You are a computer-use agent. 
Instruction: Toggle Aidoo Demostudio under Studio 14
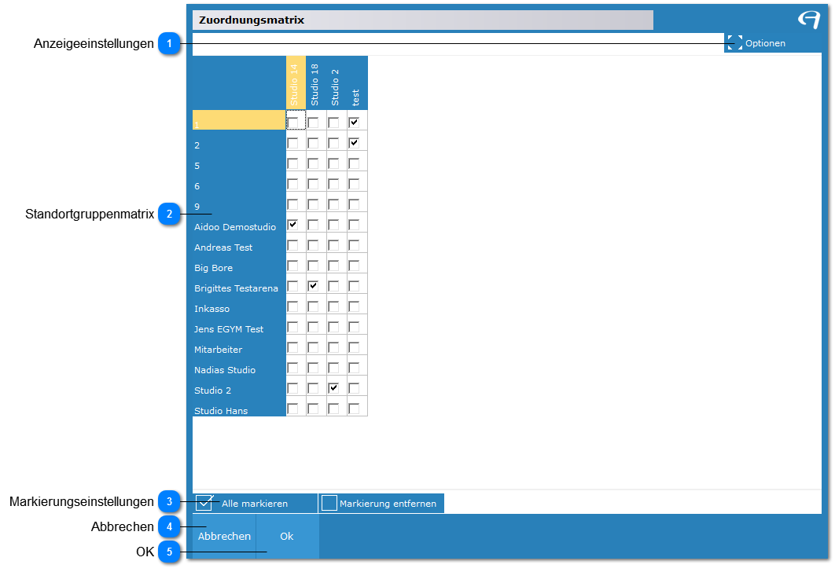click(292, 225)
